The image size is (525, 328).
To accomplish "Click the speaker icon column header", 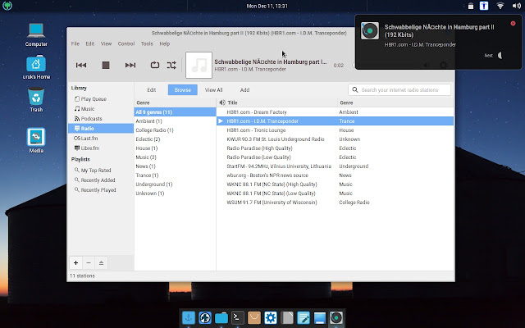I will click(x=221, y=102).
